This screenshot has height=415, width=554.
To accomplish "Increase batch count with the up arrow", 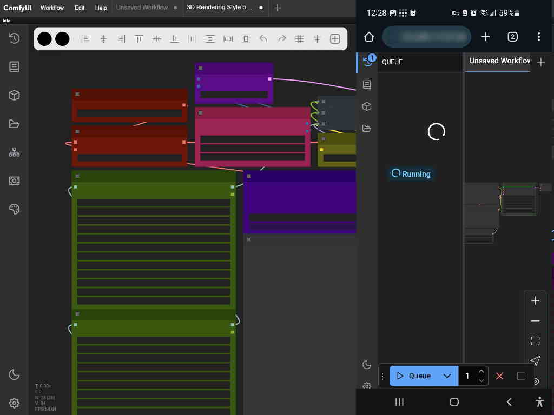I will pos(481,371).
